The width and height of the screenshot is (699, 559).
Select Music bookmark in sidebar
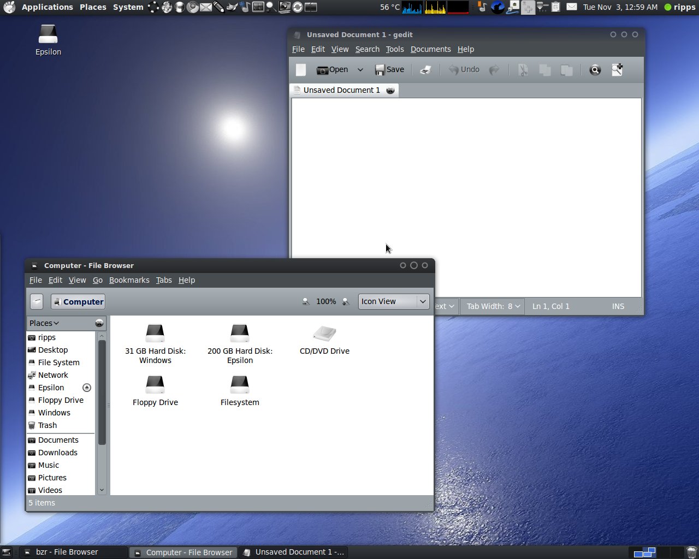[x=61, y=465]
